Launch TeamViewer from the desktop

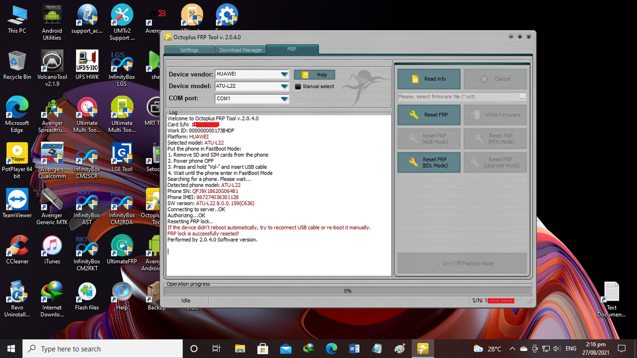point(17,204)
